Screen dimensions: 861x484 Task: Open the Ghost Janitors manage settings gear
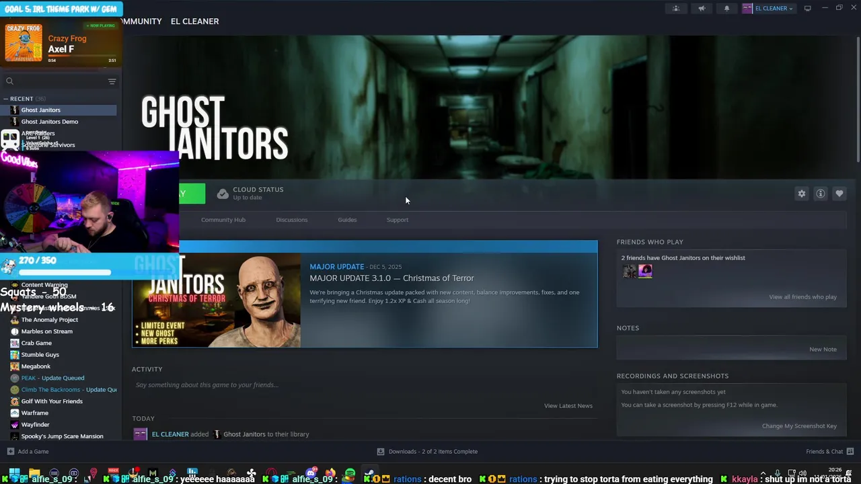(x=801, y=194)
